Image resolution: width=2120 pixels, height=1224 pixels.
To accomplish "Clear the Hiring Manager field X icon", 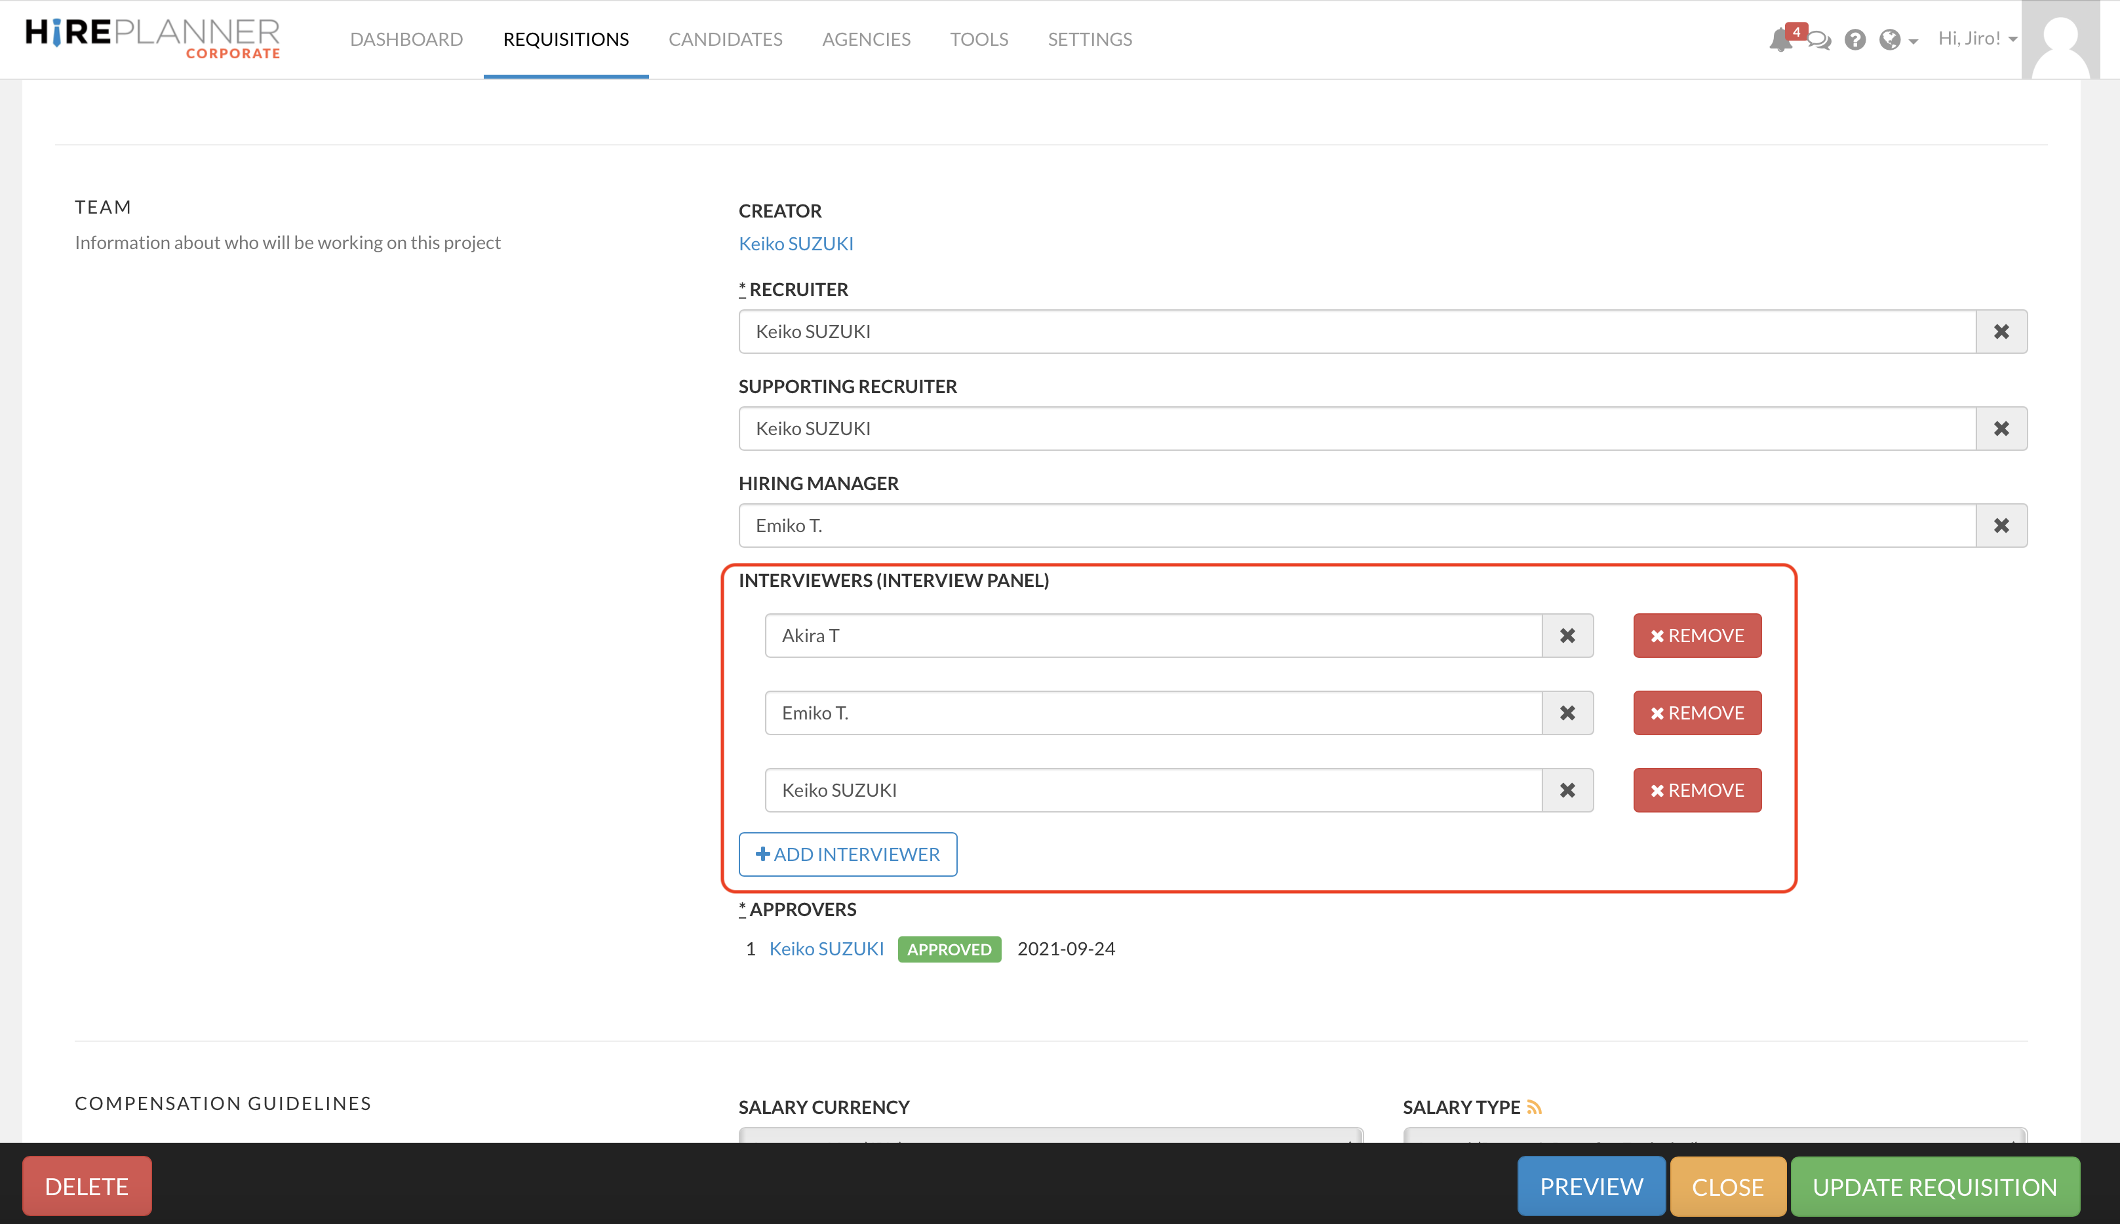I will click(2001, 526).
